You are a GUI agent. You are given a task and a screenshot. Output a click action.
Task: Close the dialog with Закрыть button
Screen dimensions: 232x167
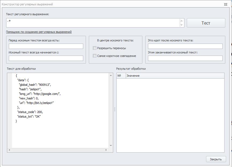pos(216,159)
